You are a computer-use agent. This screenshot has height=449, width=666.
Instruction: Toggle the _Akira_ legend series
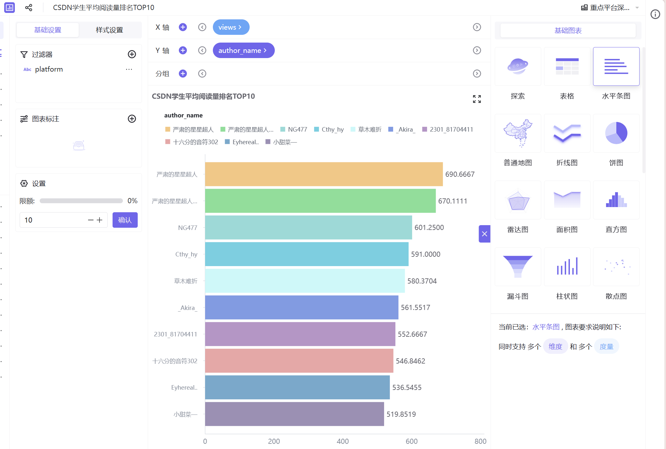click(402, 129)
